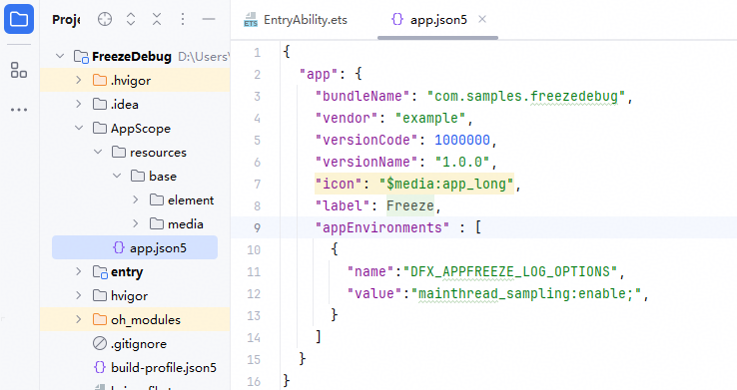This screenshot has height=390, width=737.
Task: Click the element folder icon
Action: pos(157,199)
